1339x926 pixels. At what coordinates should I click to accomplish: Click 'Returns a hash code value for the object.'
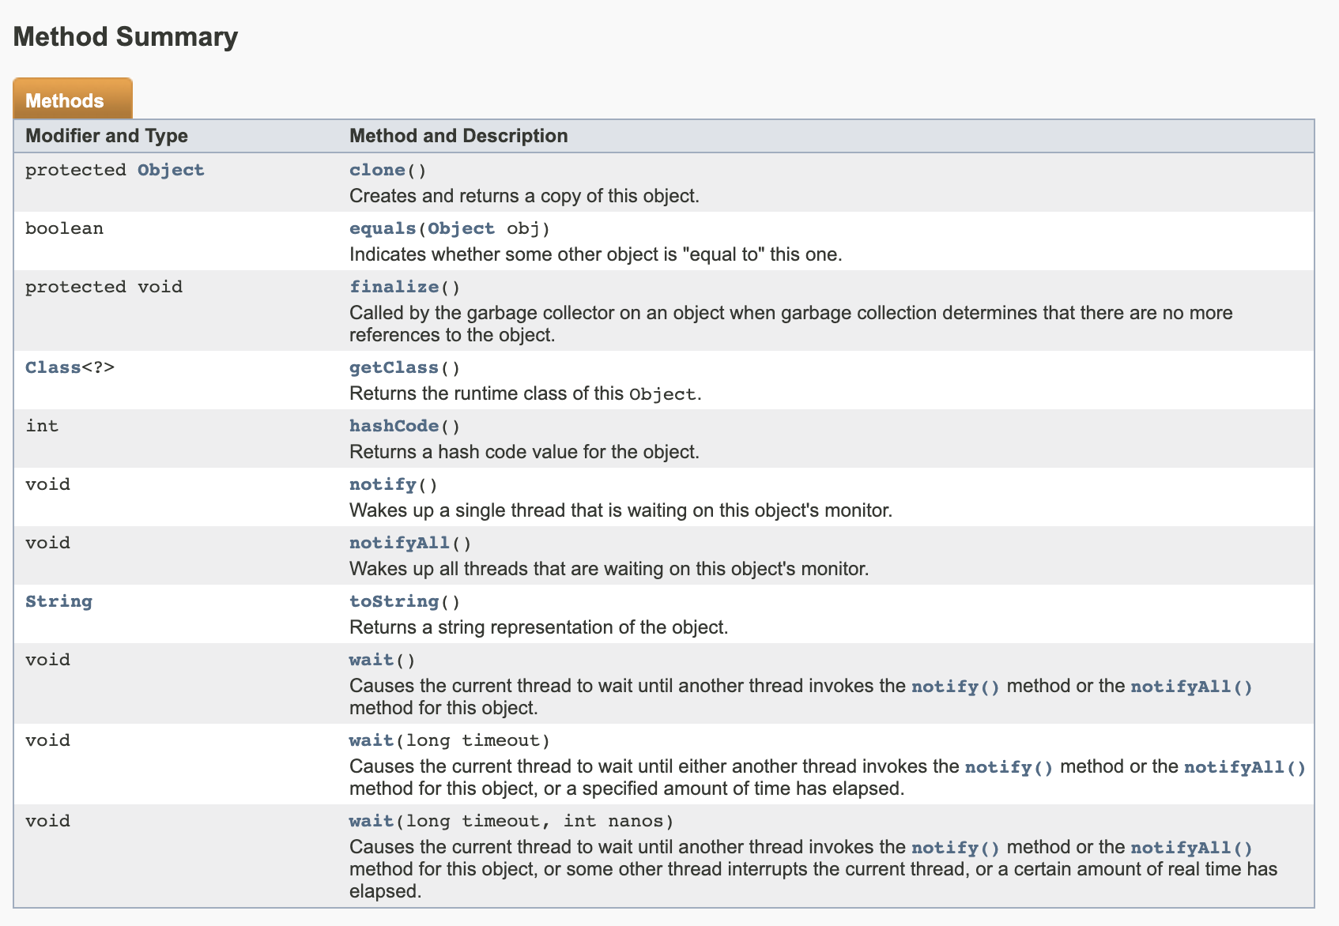coord(524,452)
